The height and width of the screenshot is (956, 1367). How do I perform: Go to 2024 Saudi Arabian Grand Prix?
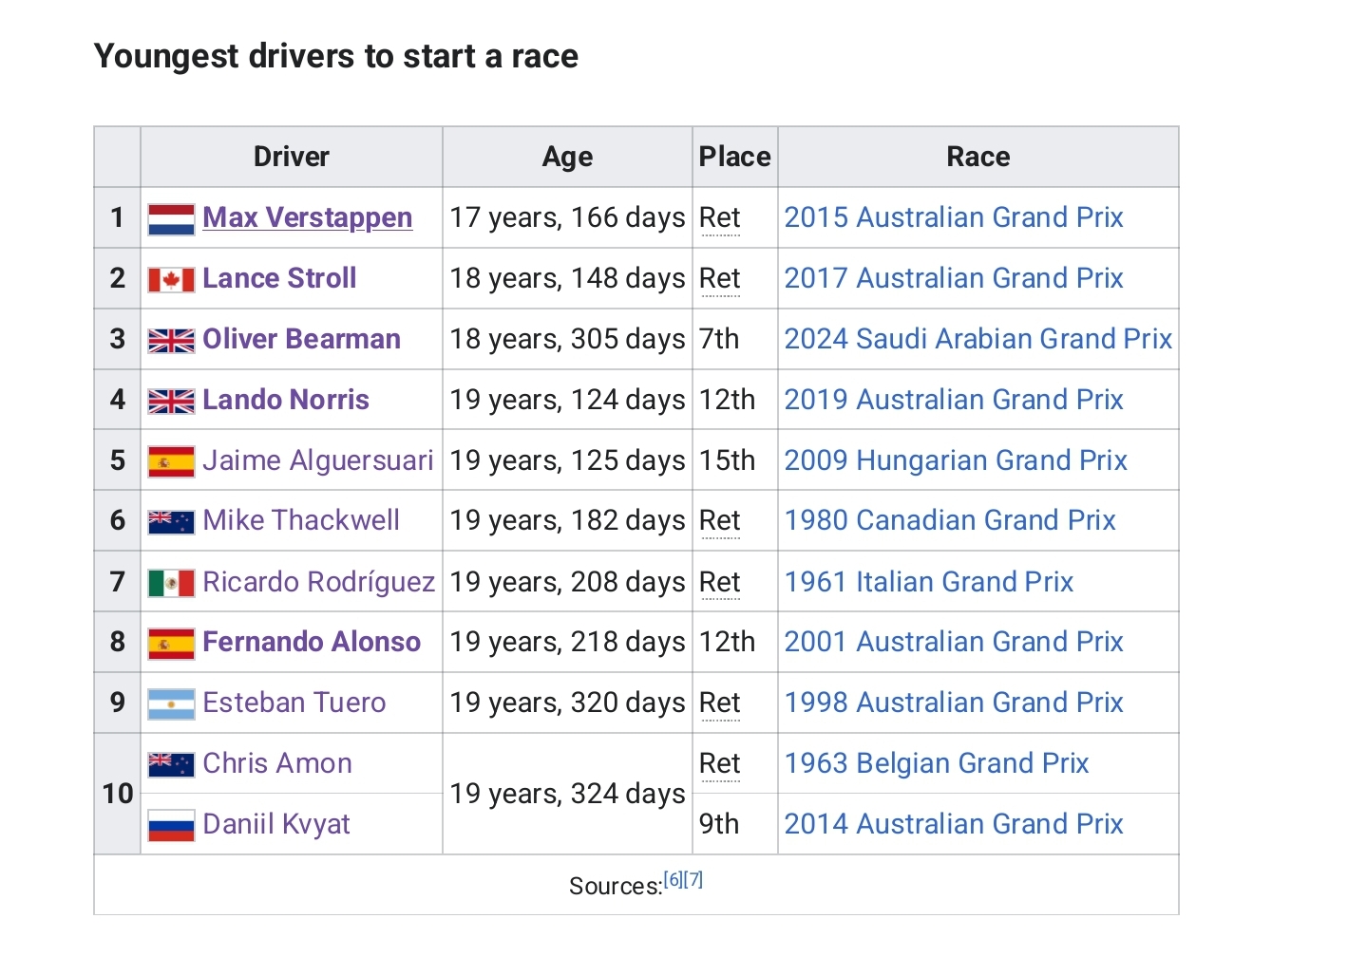click(x=978, y=339)
